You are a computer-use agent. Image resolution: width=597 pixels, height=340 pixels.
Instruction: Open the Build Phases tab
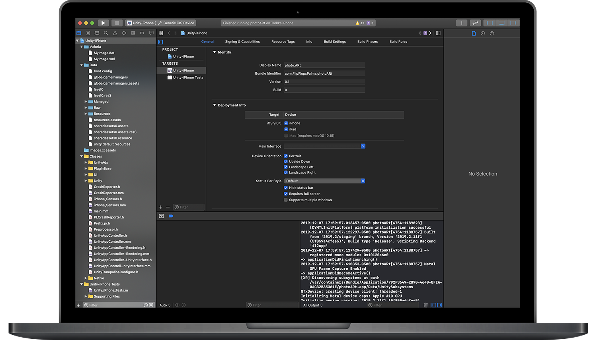(367, 42)
